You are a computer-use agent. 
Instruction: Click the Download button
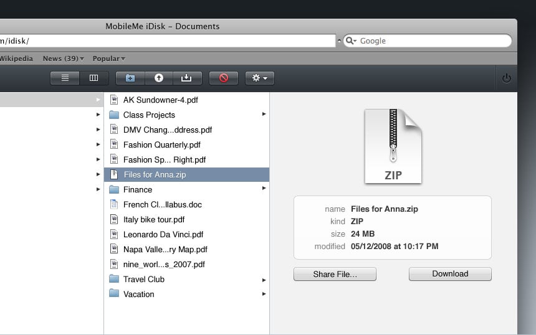(x=450, y=274)
